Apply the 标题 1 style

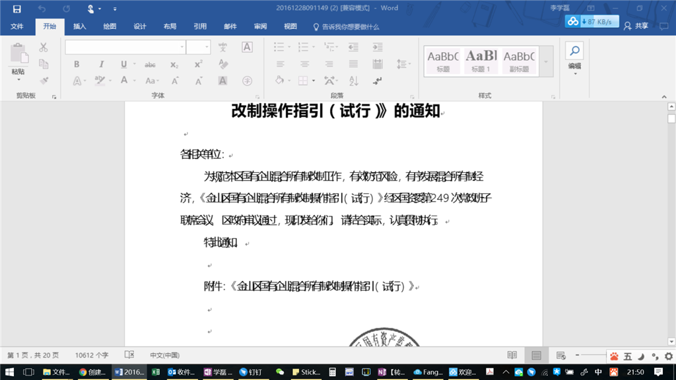(x=481, y=61)
